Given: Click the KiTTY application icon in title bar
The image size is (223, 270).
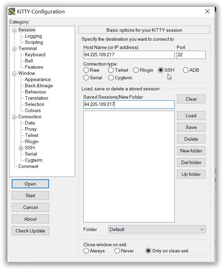Looking at the screenshot, I should [12, 11].
